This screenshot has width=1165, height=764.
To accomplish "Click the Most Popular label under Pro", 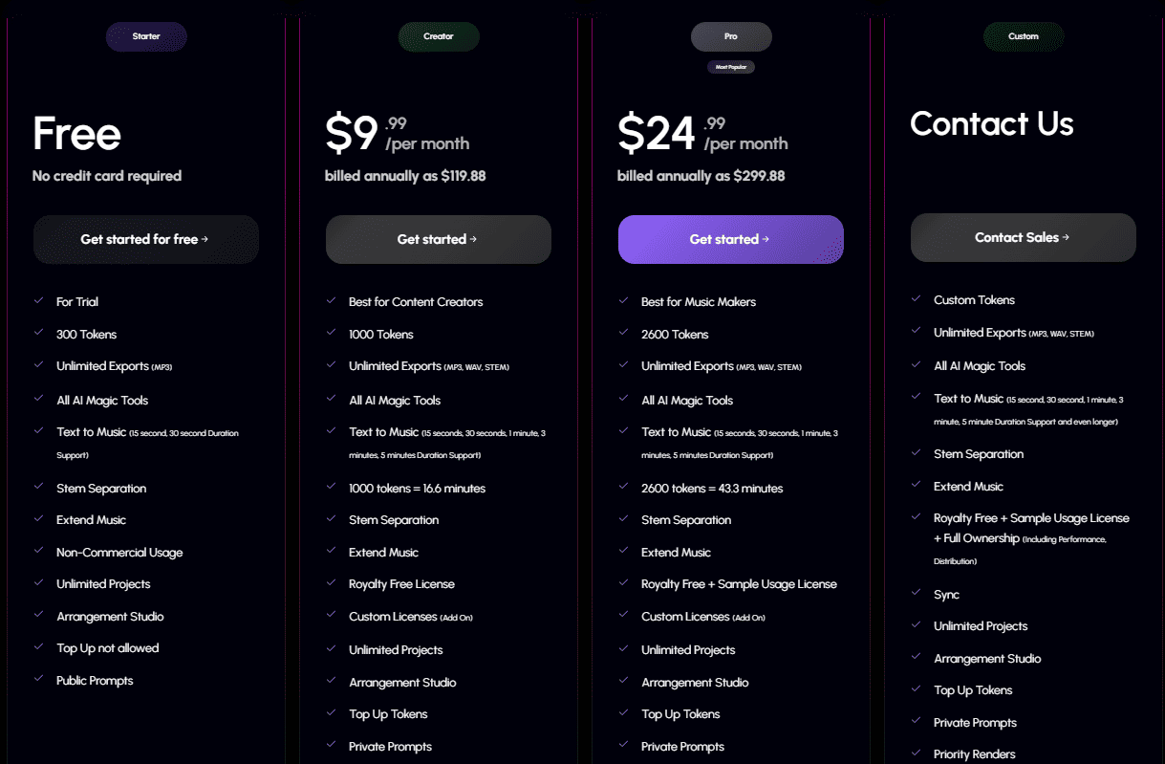I will [730, 67].
